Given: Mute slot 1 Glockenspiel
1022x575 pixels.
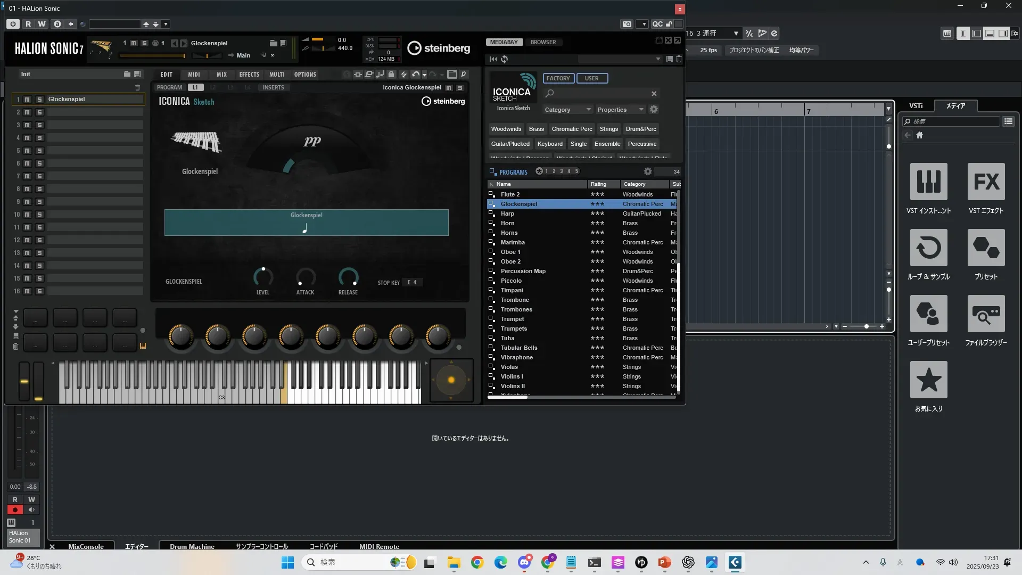Looking at the screenshot, I should tap(27, 100).
